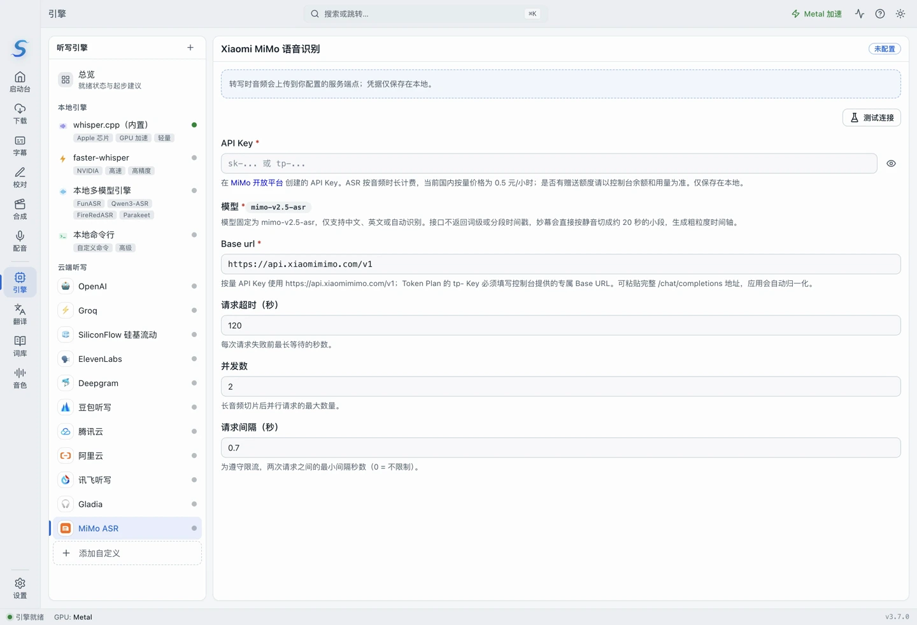The image size is (917, 625).
Task: Open the activity monitor pulse icon
Action: point(860,13)
